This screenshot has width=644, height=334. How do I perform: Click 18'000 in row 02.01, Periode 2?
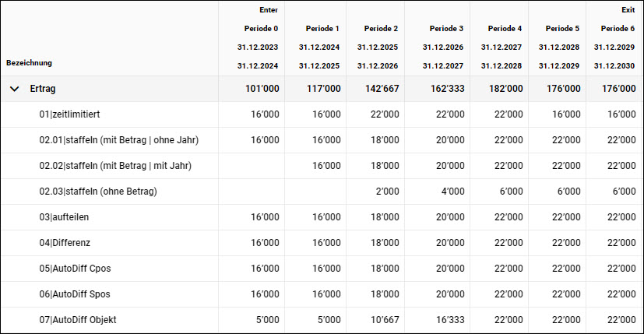pyautogui.click(x=385, y=140)
